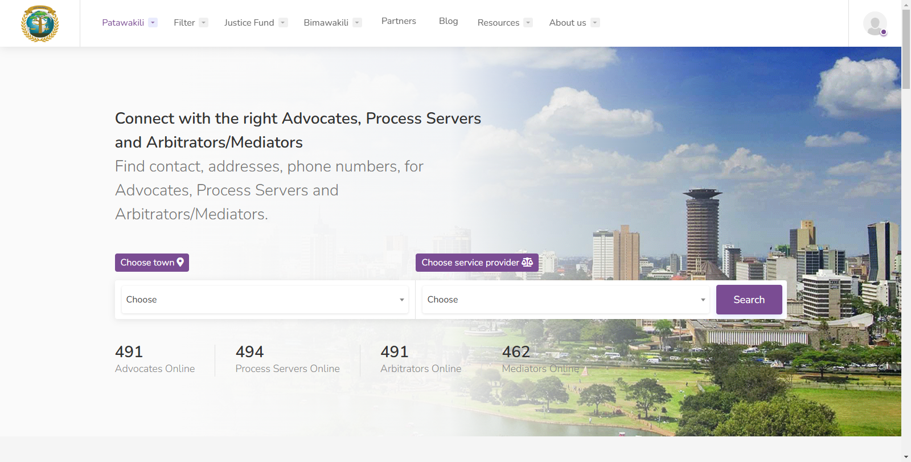Expand the Bimawakili menu arrow
911x462 pixels.
click(357, 23)
